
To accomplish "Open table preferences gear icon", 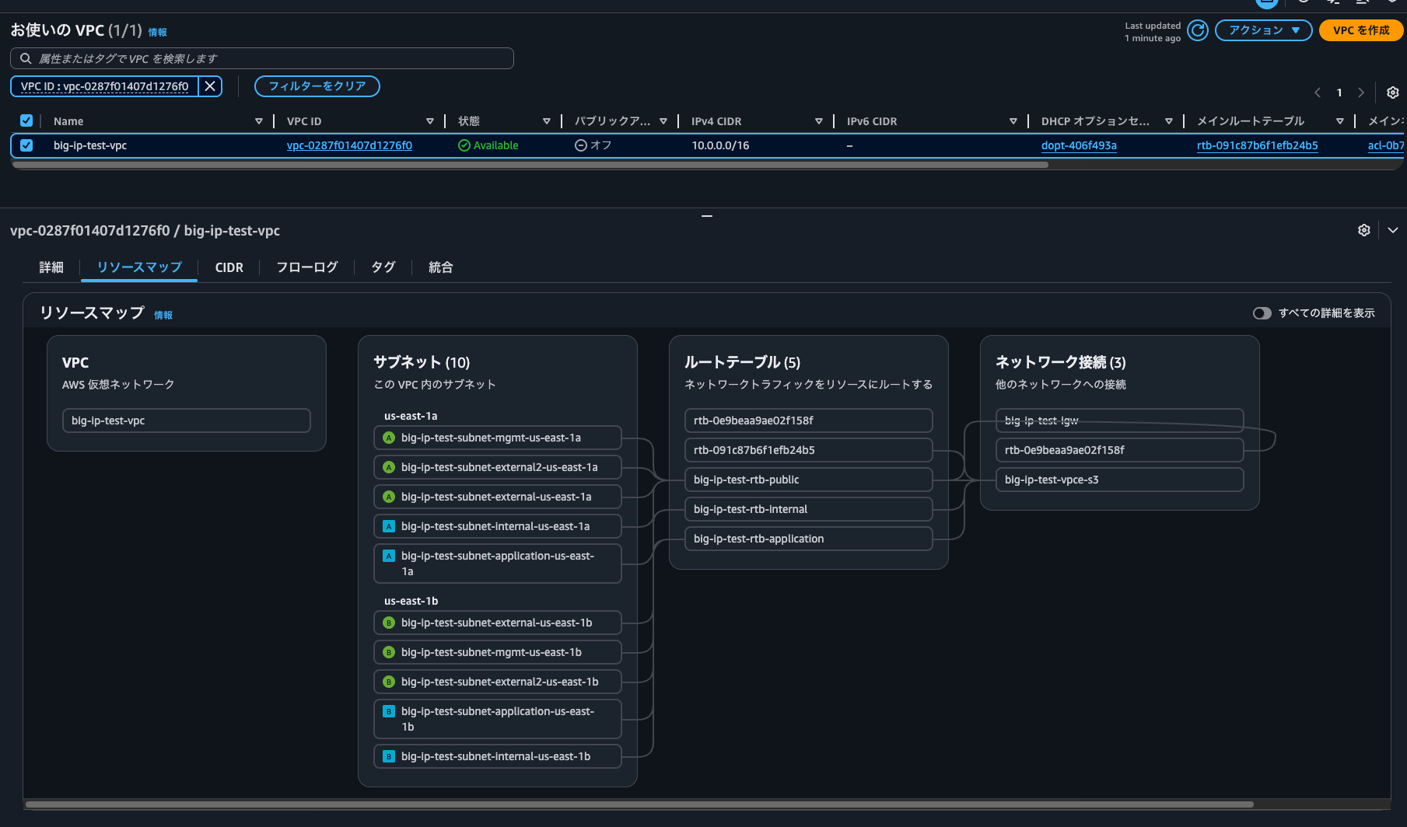I will pyautogui.click(x=1392, y=92).
